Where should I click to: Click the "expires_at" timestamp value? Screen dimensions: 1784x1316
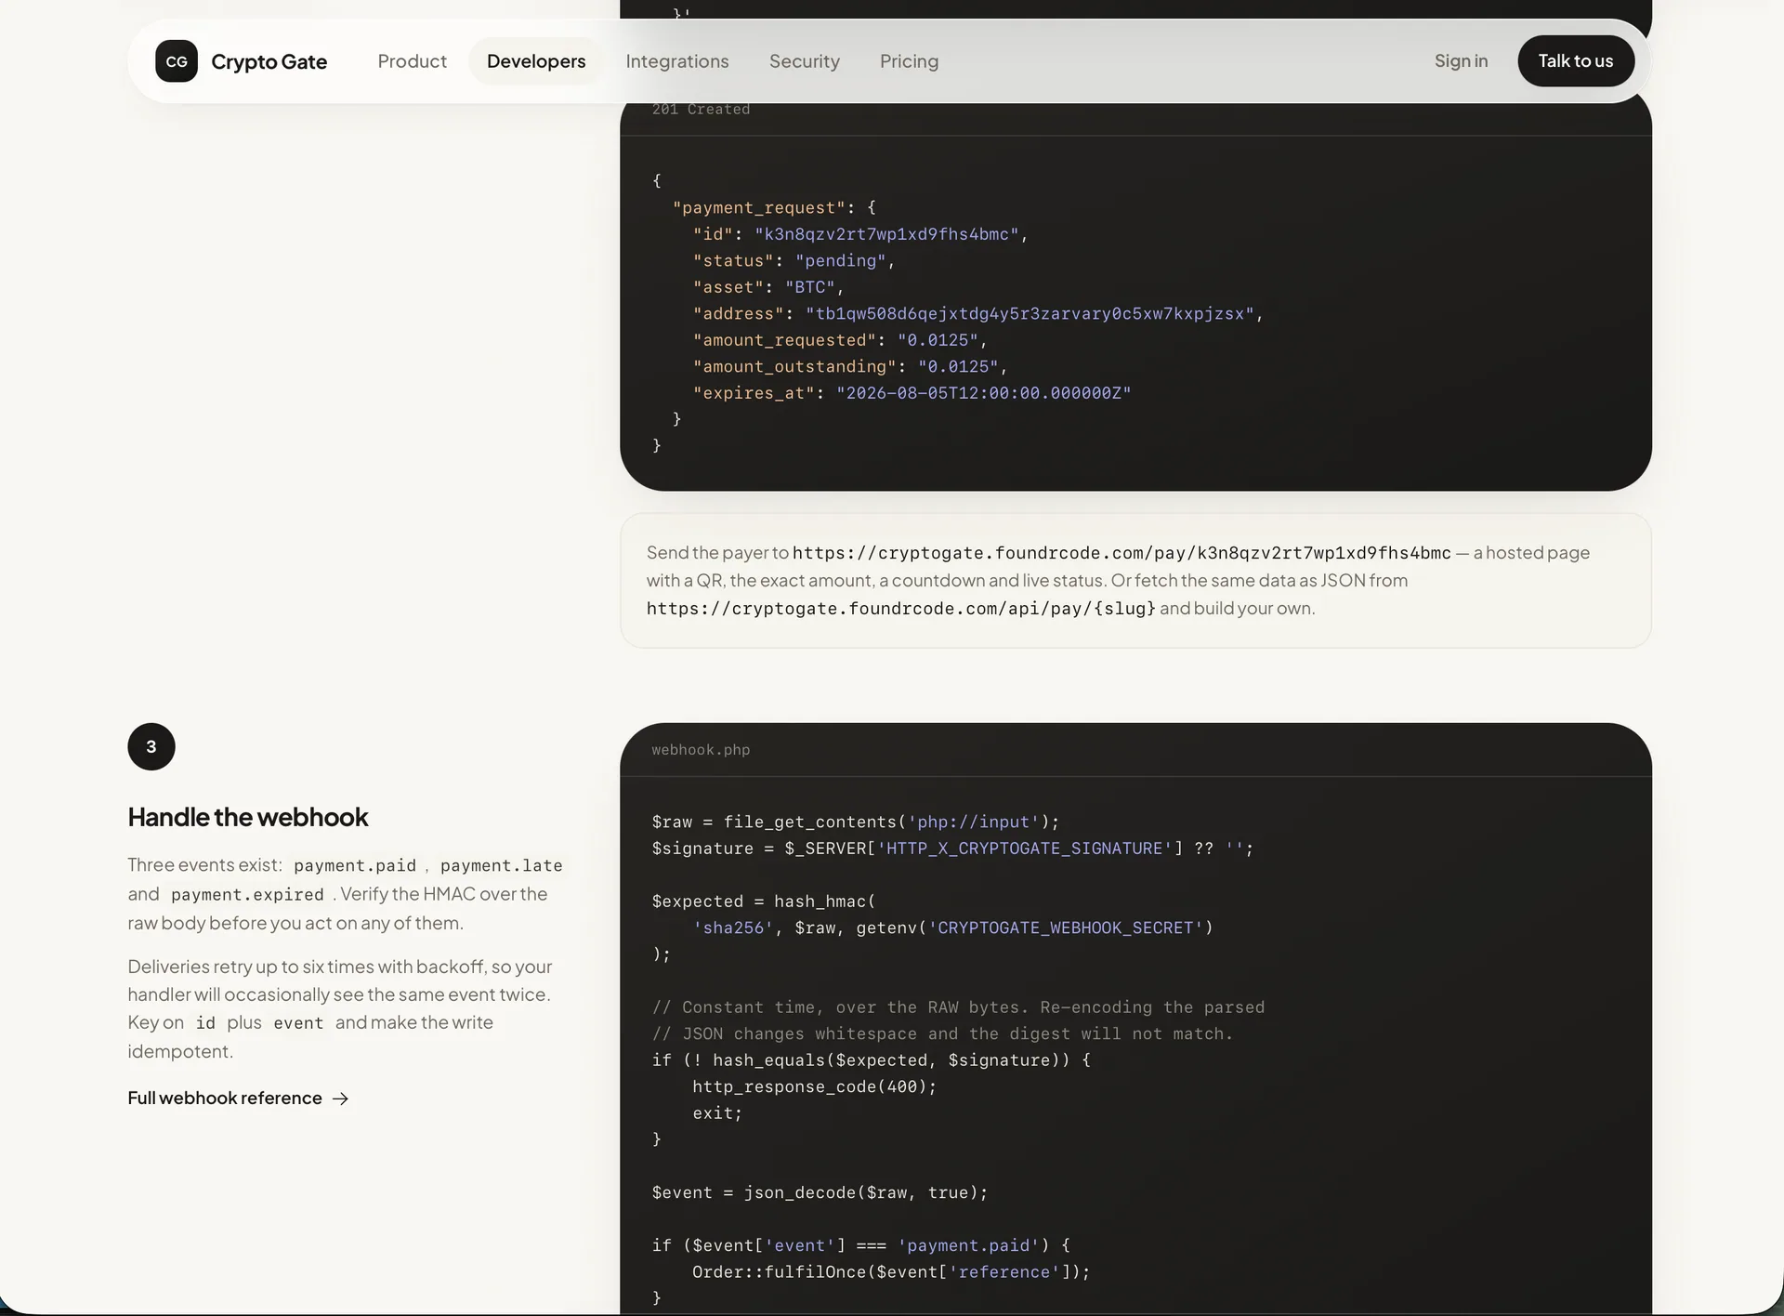coord(984,393)
